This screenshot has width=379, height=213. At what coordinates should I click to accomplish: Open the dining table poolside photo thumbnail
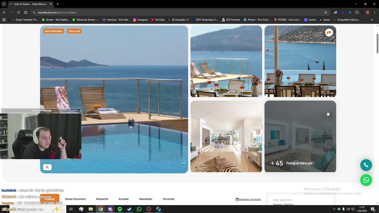point(226,61)
